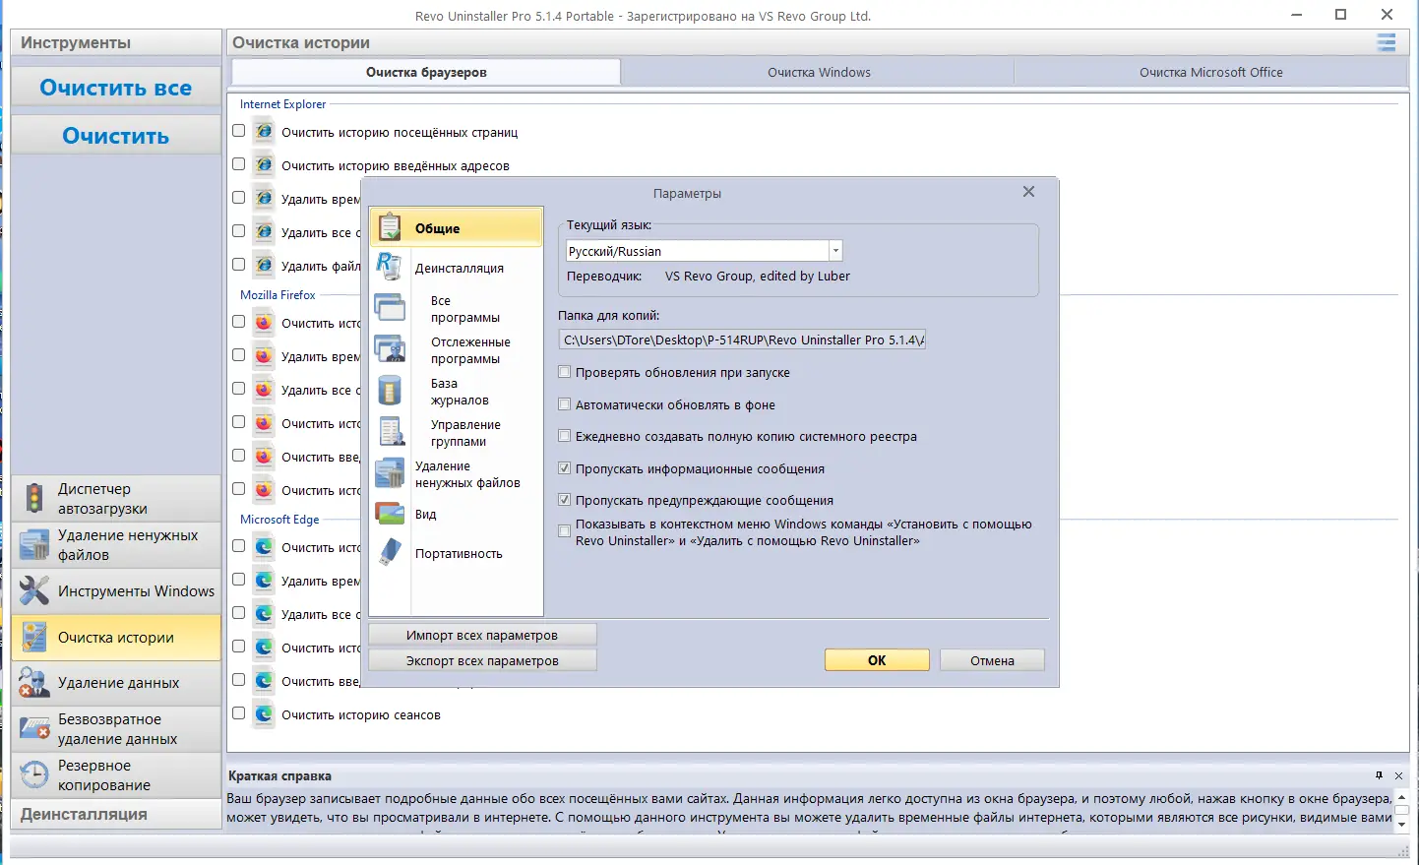Image resolution: width=1419 pixels, height=865 pixels.
Task: Switch to the Очистка Windows tab
Action: tap(819, 72)
